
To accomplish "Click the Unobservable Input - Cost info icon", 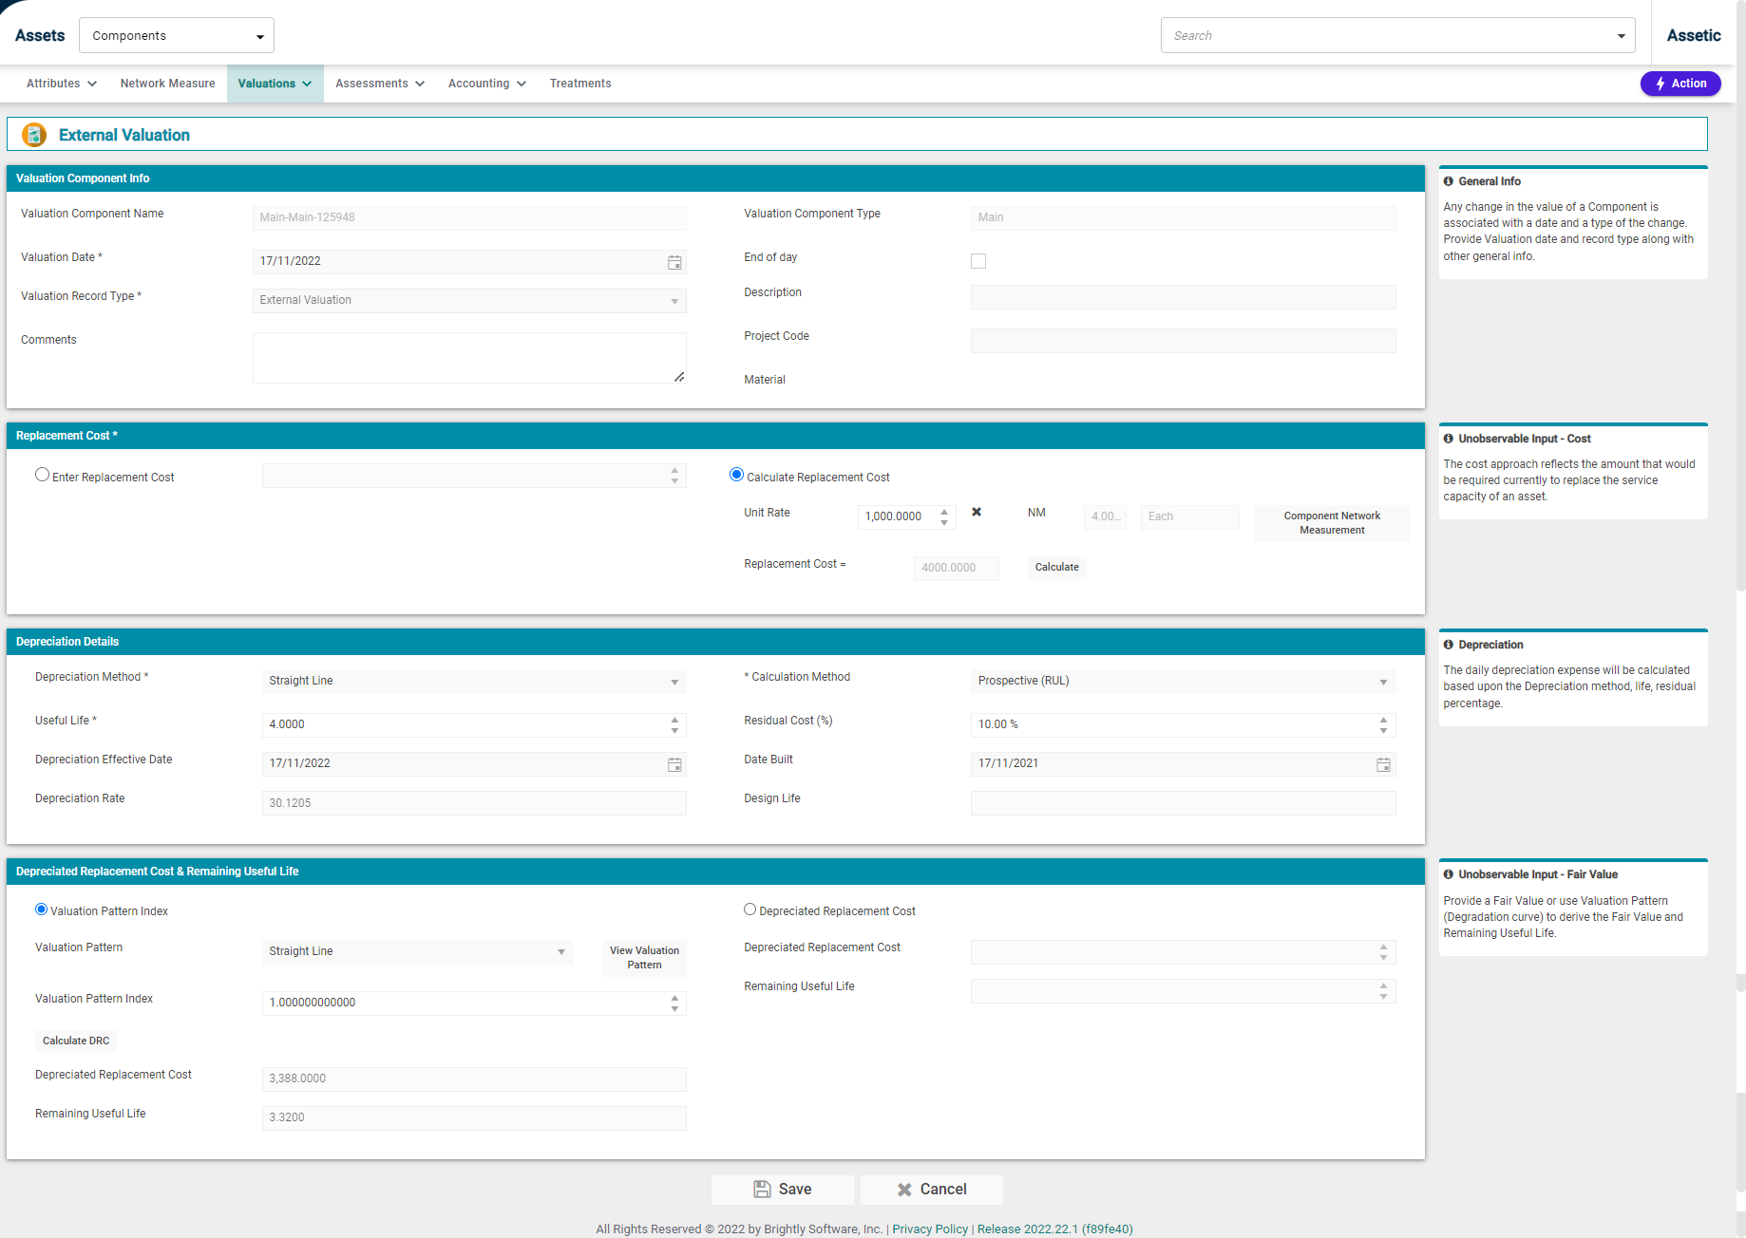I will [1449, 439].
